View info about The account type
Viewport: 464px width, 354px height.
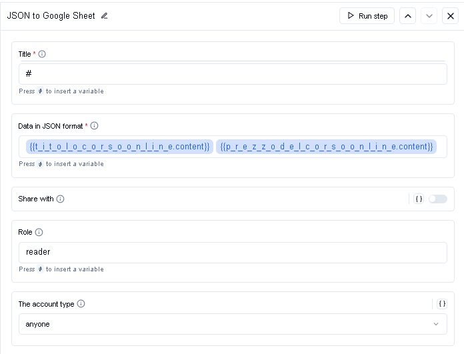click(x=81, y=304)
